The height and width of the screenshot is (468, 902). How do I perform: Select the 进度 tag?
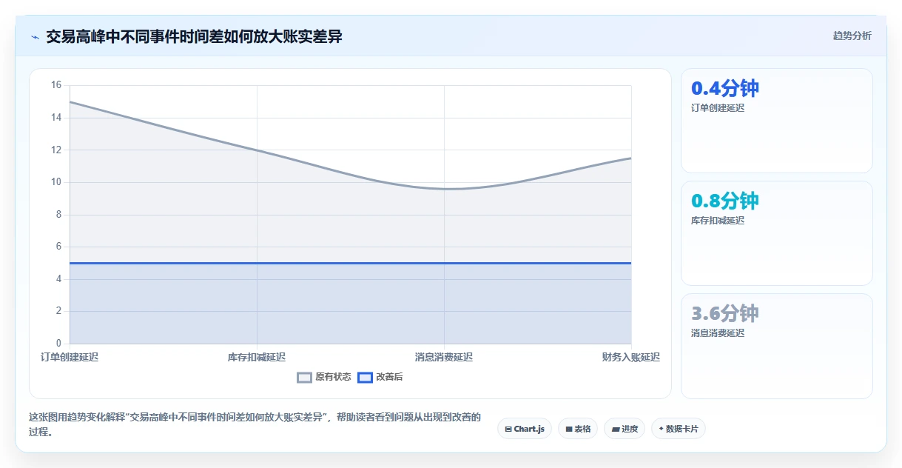click(625, 429)
